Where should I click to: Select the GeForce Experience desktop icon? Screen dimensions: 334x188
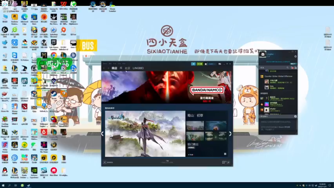[x=34, y=173]
